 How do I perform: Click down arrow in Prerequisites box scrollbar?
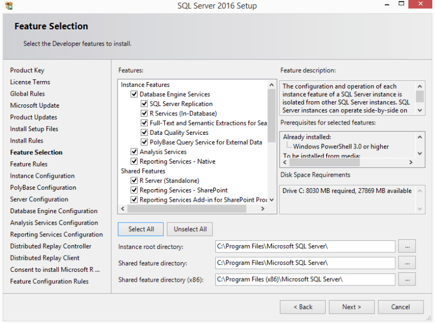coord(420,153)
